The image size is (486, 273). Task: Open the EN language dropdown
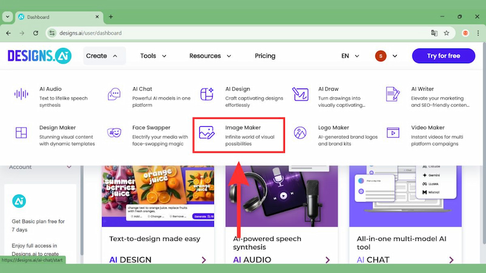coord(351,56)
